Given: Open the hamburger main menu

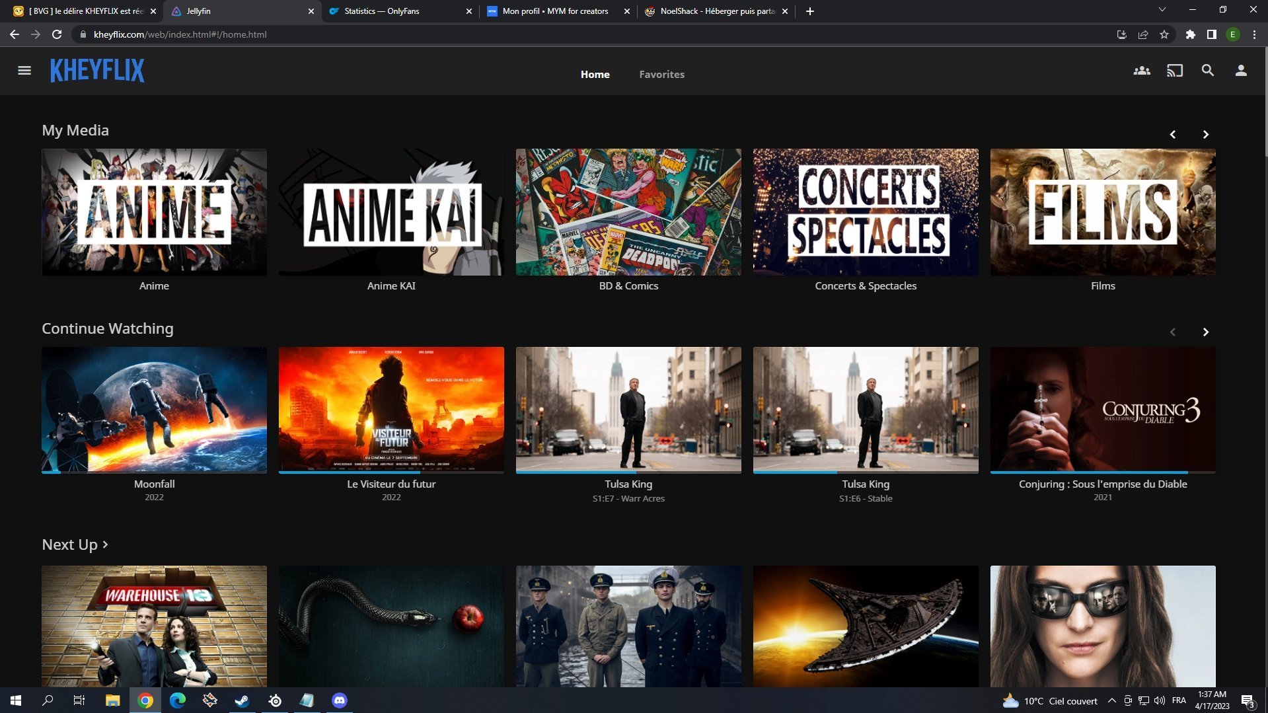Looking at the screenshot, I should 24,71.
